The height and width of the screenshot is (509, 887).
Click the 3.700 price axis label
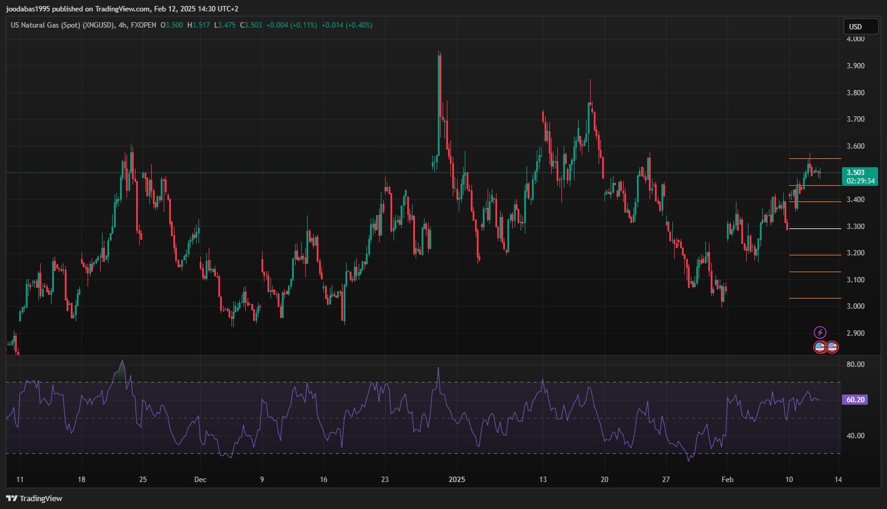click(855, 119)
